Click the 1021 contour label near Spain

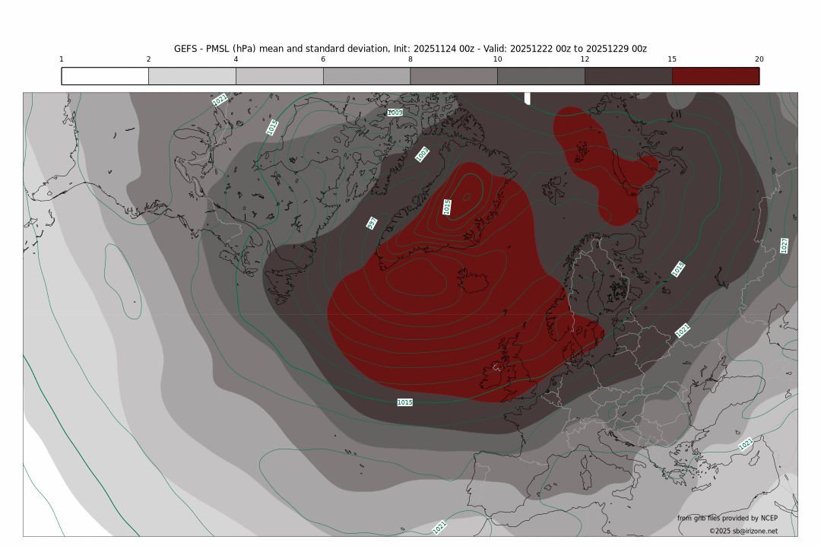click(x=439, y=526)
